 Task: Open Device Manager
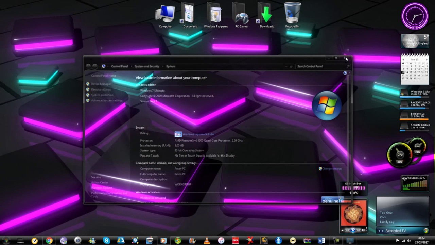tap(101, 84)
